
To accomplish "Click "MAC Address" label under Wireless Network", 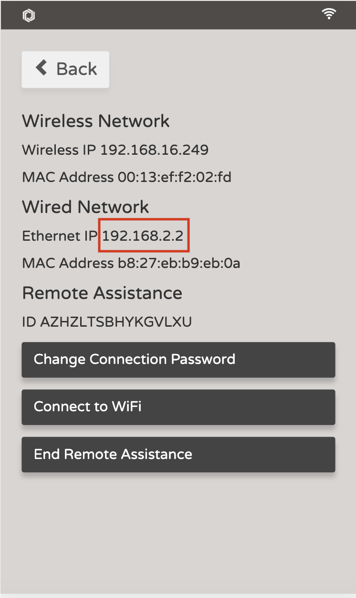I will tap(68, 178).
